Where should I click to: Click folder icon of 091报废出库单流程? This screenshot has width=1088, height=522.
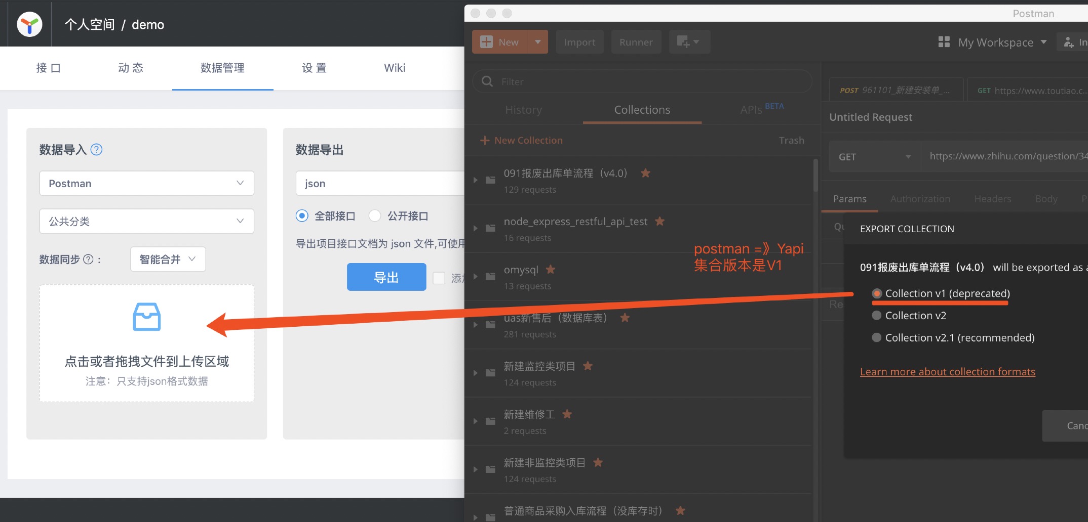click(x=490, y=180)
